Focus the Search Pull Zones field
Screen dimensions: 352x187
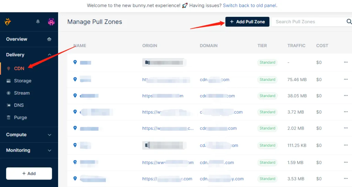(x=308, y=22)
